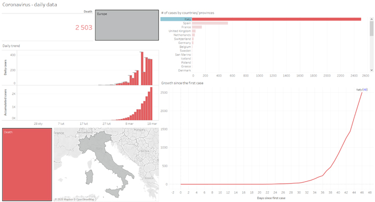Select the Spain row label
The width and height of the screenshot is (375, 202).
[x=187, y=23]
